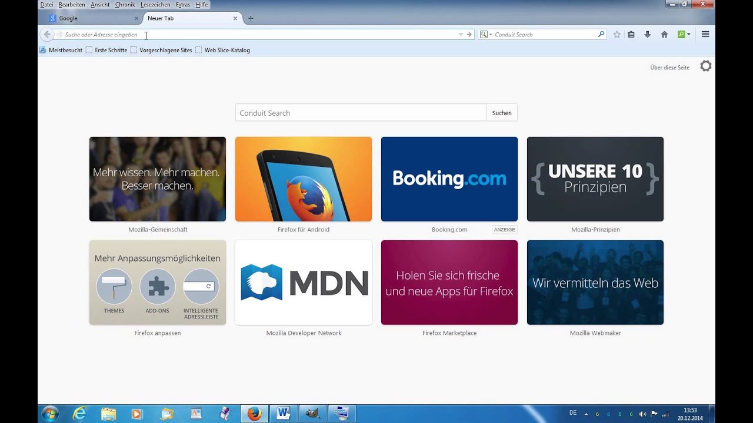Open the Firefox anpassen tile
The width and height of the screenshot is (753, 423).
click(x=158, y=283)
